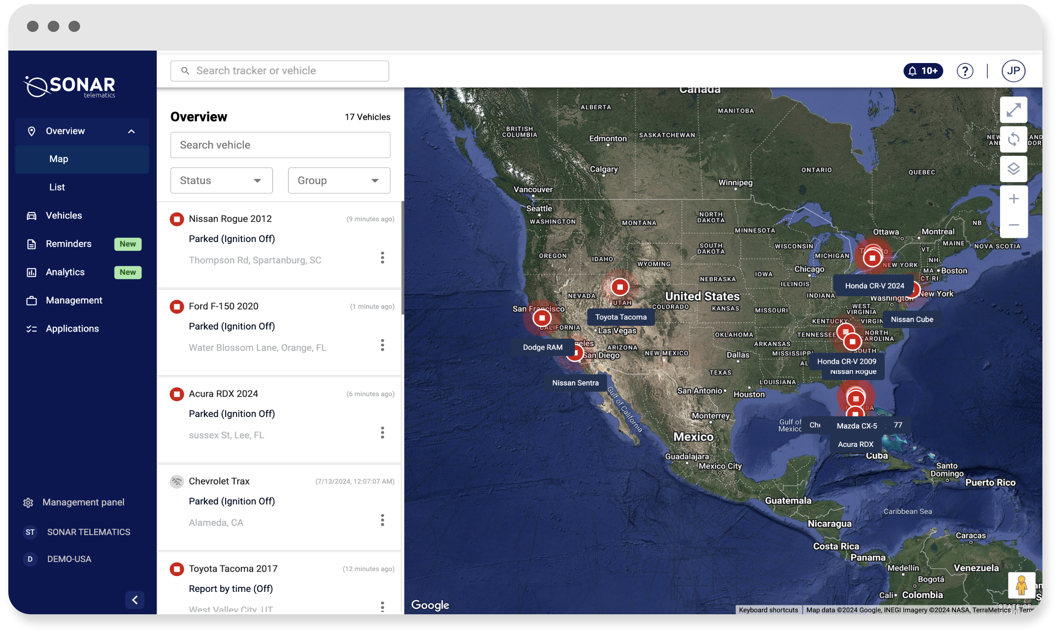Click the map refresh icon
This screenshot has height=635, width=1059.
(x=1013, y=140)
